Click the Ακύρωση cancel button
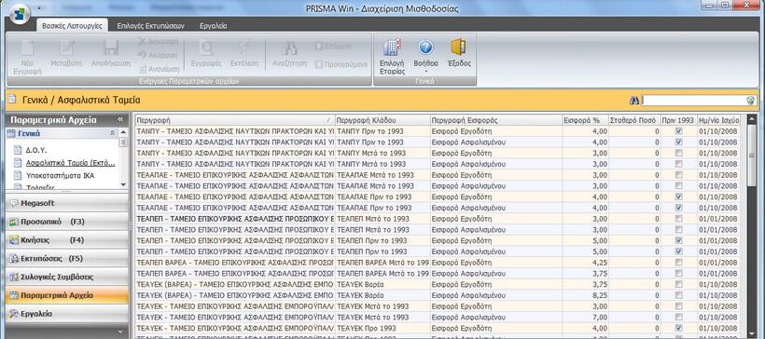The height and width of the screenshot is (339, 765). pyautogui.click(x=158, y=55)
